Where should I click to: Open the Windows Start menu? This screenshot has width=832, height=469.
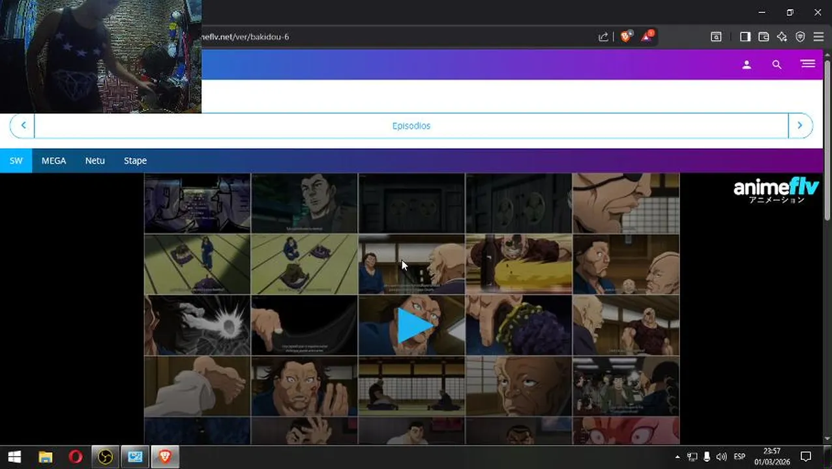point(14,457)
